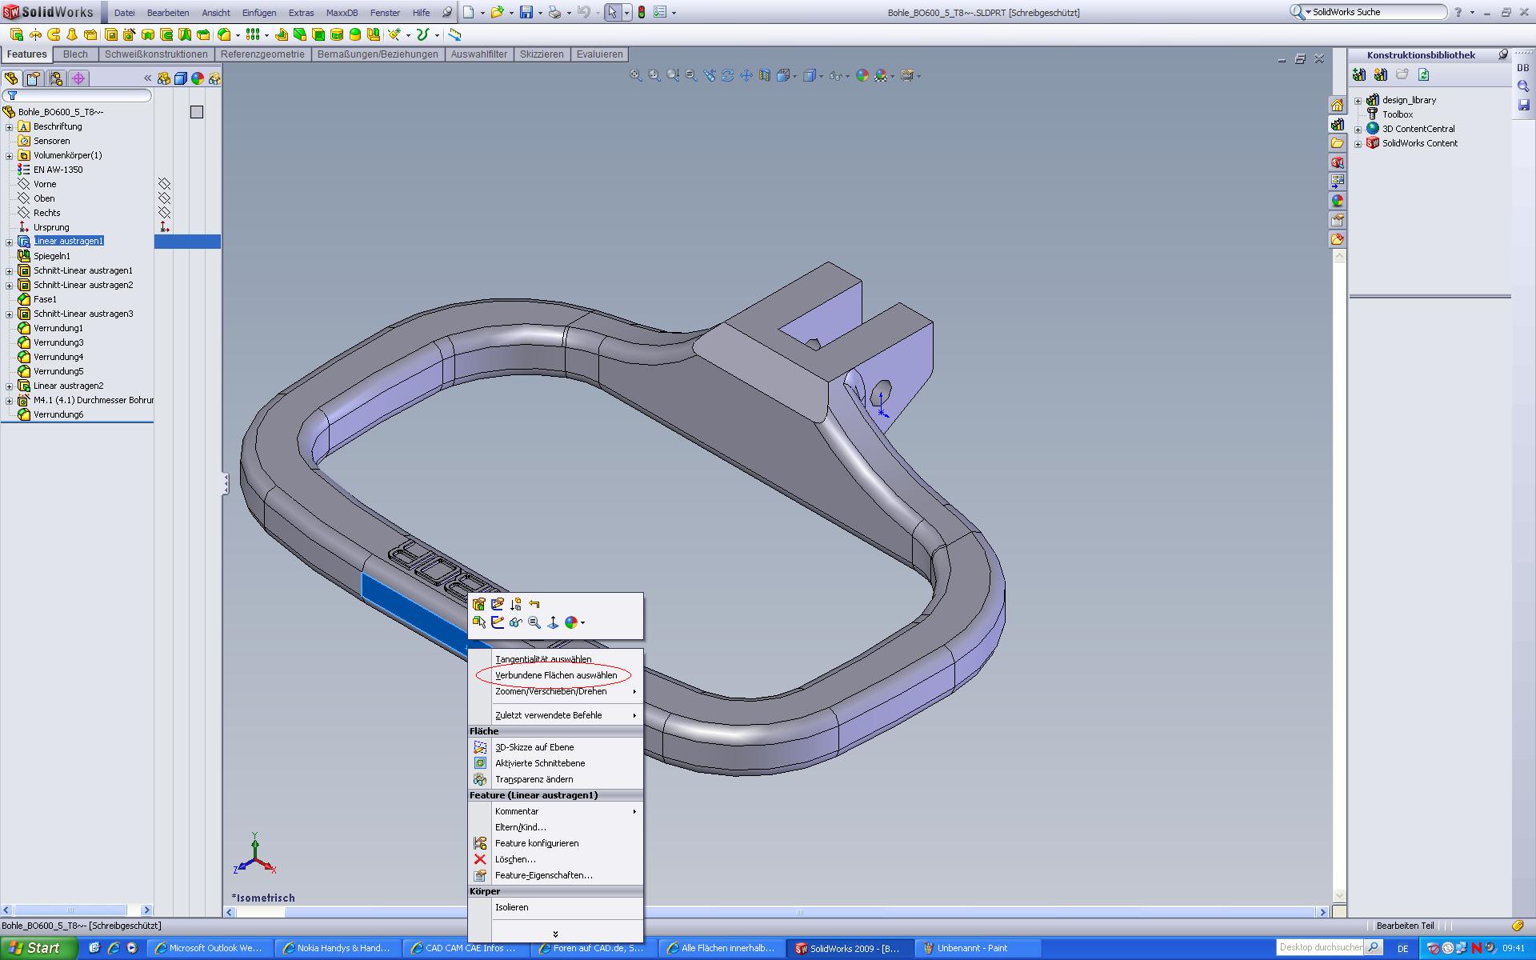Screen dimensions: 1536x960
Task: Expand the design_library folder node
Action: coord(1358,101)
